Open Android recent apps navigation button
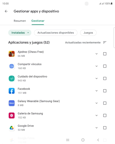 click(x=68, y=140)
